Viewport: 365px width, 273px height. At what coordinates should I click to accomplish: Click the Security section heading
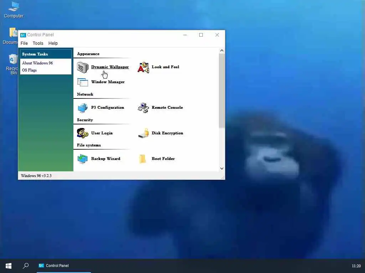pos(85,120)
